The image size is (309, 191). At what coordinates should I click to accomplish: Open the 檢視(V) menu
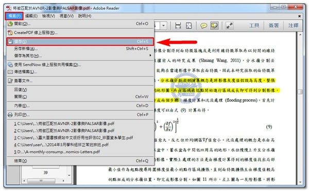48,16
